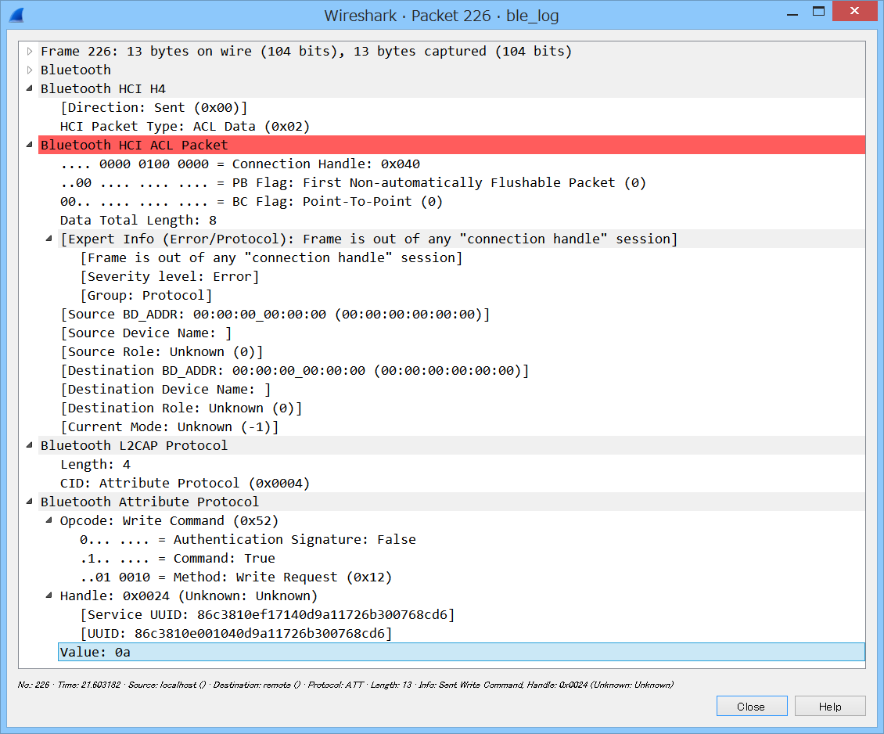Select the Frame 226 summary row
The width and height of the screenshot is (884, 734).
pos(451,52)
